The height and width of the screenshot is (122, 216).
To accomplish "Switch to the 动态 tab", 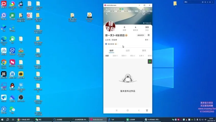I will [128, 51].
